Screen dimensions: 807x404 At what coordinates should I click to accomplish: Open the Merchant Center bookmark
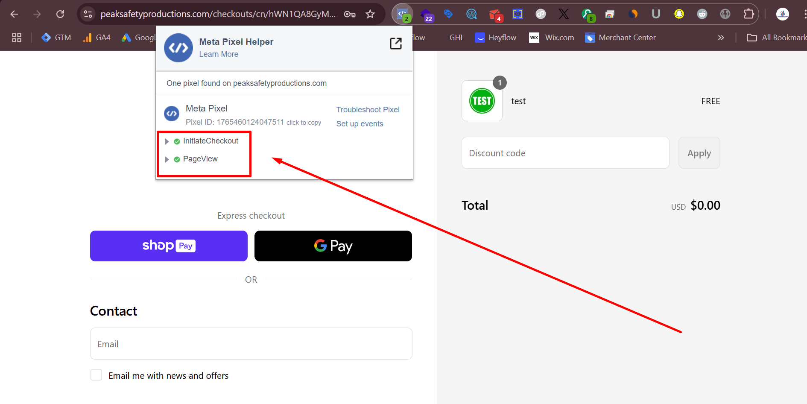(x=620, y=38)
